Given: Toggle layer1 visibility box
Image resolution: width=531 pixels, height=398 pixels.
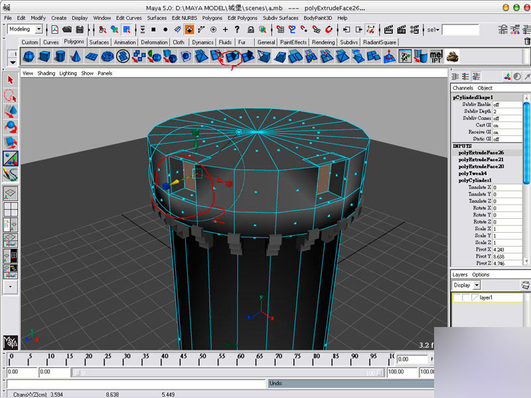Looking at the screenshot, I should 457,298.
